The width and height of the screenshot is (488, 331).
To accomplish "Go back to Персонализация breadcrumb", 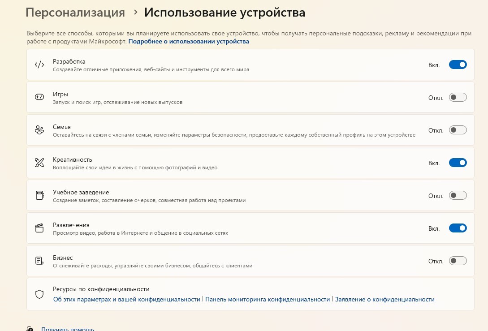I will (x=75, y=13).
